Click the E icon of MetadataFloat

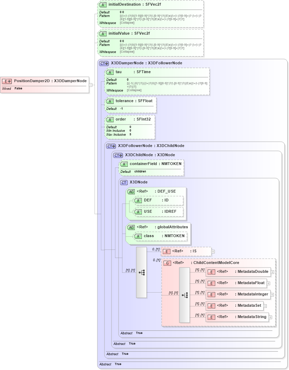coord(211,283)
